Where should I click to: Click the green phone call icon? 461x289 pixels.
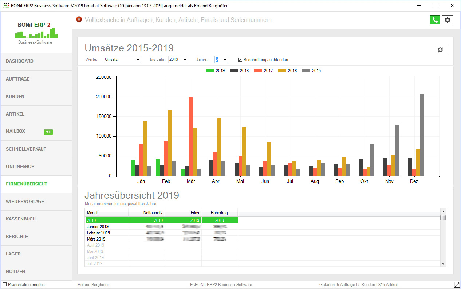[435, 20]
